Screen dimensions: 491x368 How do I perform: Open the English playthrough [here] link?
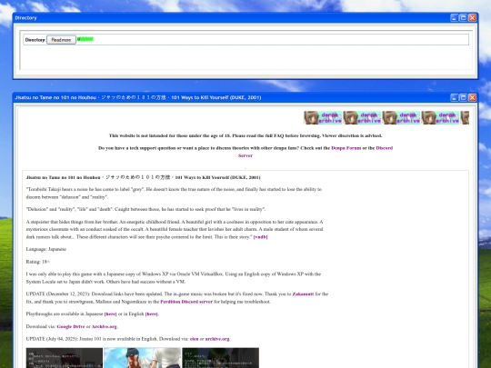point(152,314)
